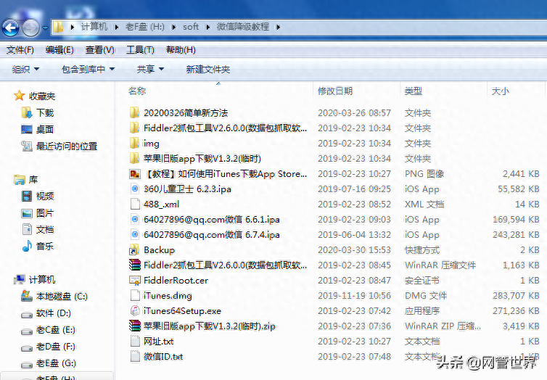Screen dimensions: 547x380
Task: Select FiddlerRoot.cer certificate icon
Action: point(135,281)
